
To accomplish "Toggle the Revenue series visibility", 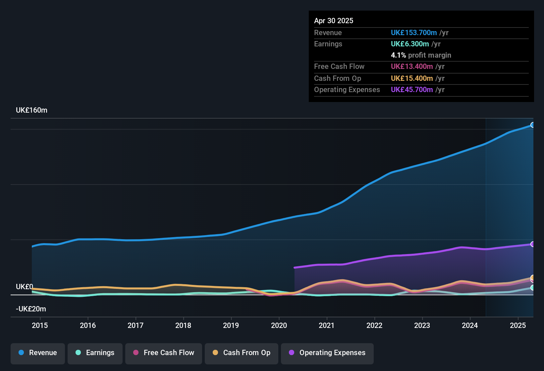I will coord(37,353).
